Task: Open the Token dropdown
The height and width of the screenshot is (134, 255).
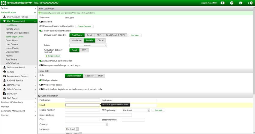Action: [88, 45]
